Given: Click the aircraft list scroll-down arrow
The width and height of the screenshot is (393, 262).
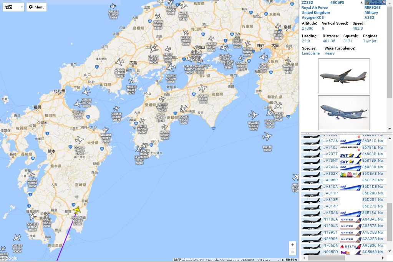Looking at the screenshot, I should point(390,251).
